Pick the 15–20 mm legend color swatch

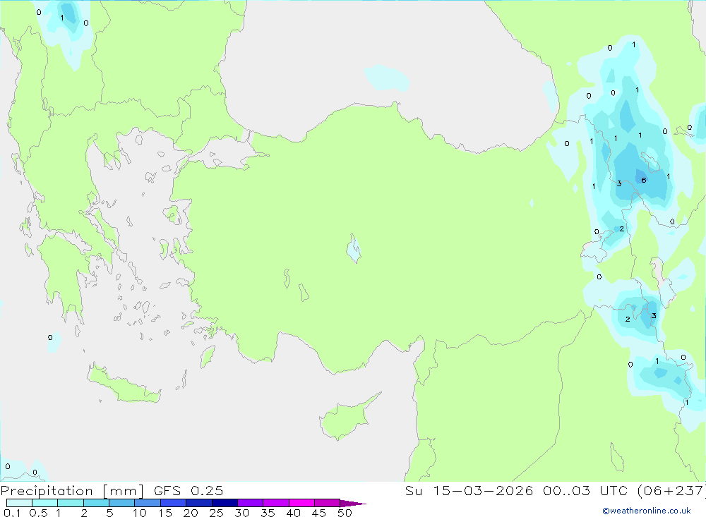pyautogui.click(x=173, y=503)
